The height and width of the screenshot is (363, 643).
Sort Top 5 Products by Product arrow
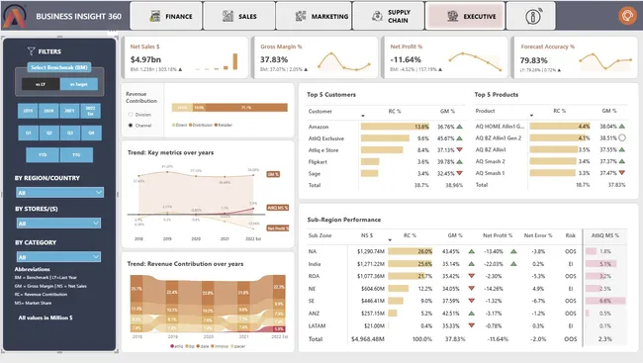point(531,116)
